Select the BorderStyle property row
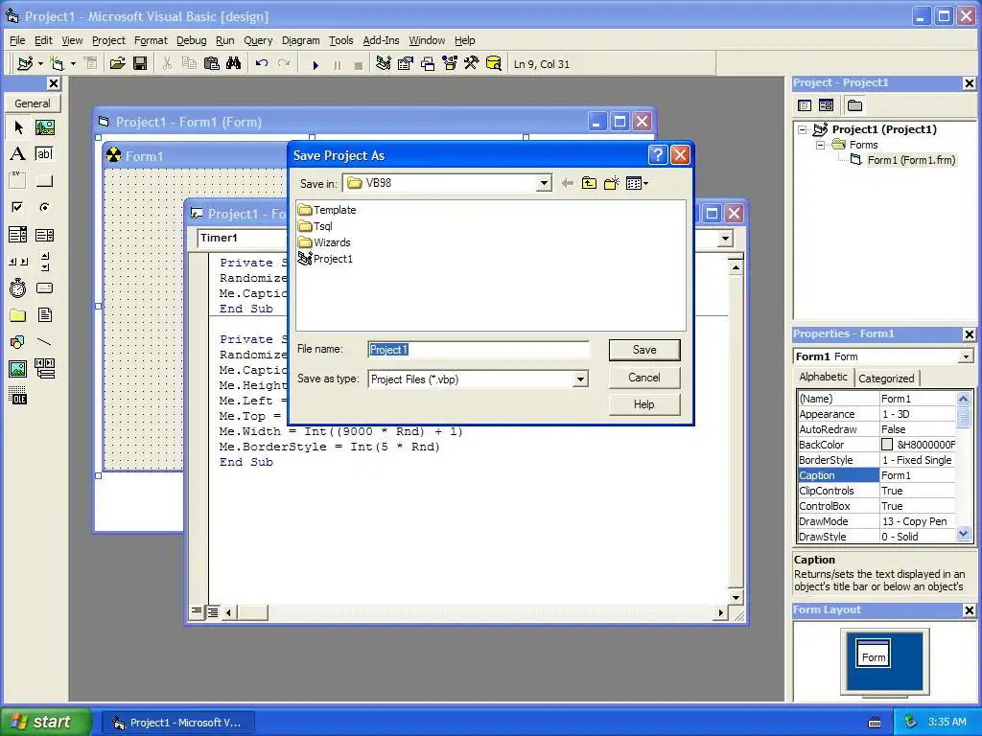Viewport: 982px width, 736px height. coord(877,460)
